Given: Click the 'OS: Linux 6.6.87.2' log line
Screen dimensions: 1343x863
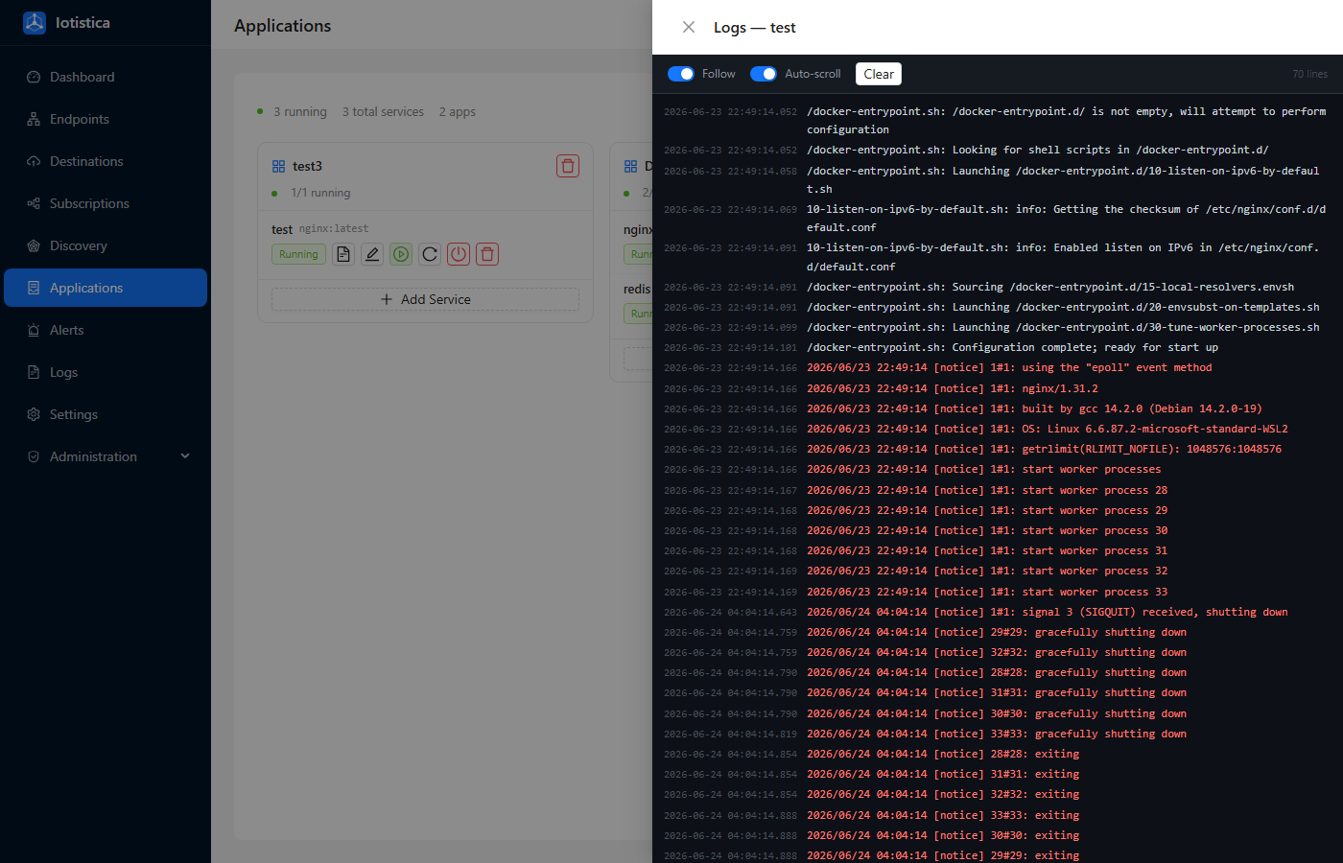Looking at the screenshot, I should pyautogui.click(x=995, y=429).
